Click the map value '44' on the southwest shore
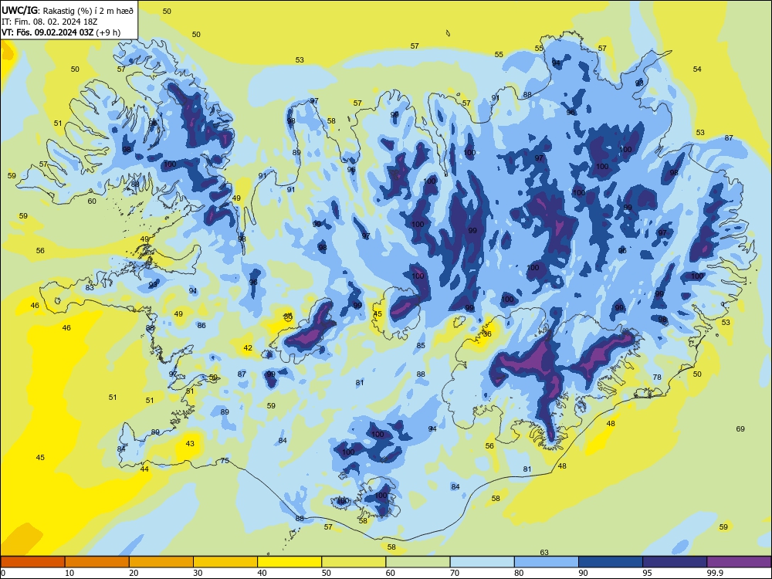 tap(144, 469)
